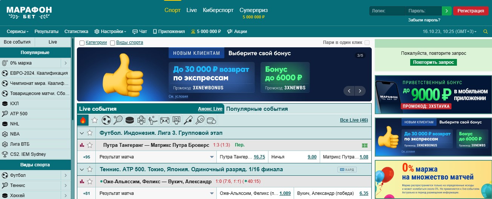Click the Регистрация button

pyautogui.click(x=471, y=11)
